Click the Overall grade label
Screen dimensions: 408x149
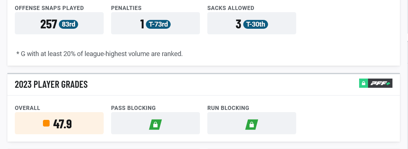[x=27, y=108]
